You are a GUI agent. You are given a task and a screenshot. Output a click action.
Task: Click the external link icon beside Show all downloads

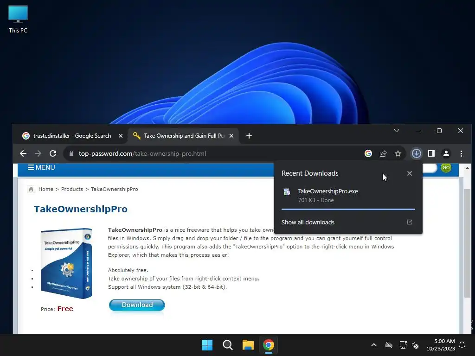[409, 222]
